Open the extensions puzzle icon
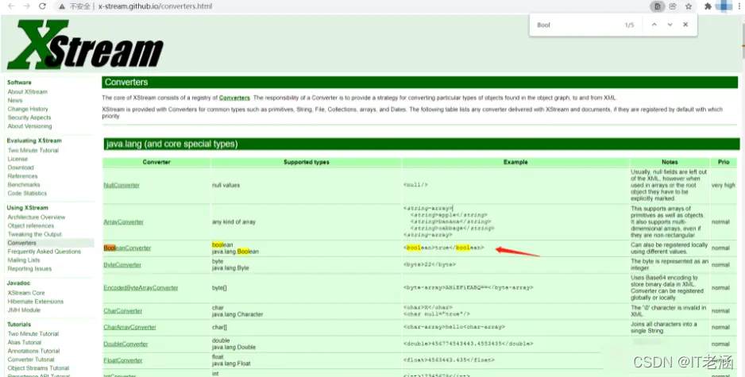Image resolution: width=745 pixels, height=377 pixels. (708, 6)
